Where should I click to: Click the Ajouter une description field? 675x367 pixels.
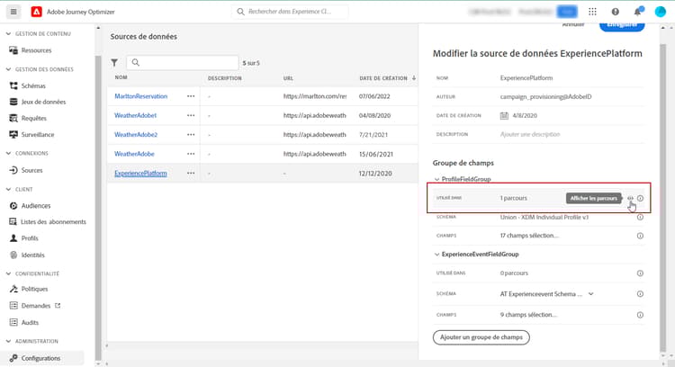530,134
